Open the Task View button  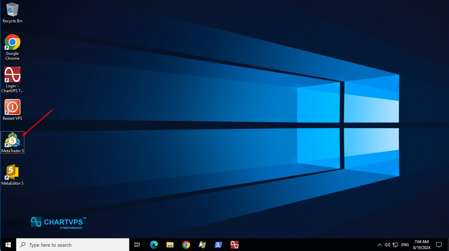tap(137, 245)
